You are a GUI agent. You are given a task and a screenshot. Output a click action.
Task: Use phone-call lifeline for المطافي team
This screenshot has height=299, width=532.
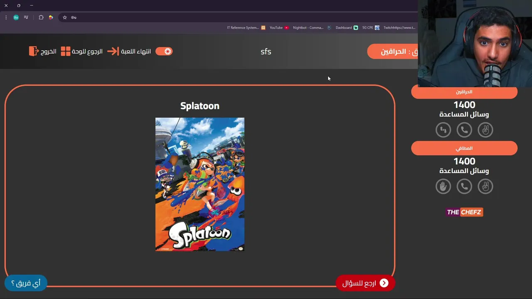tap(464, 186)
